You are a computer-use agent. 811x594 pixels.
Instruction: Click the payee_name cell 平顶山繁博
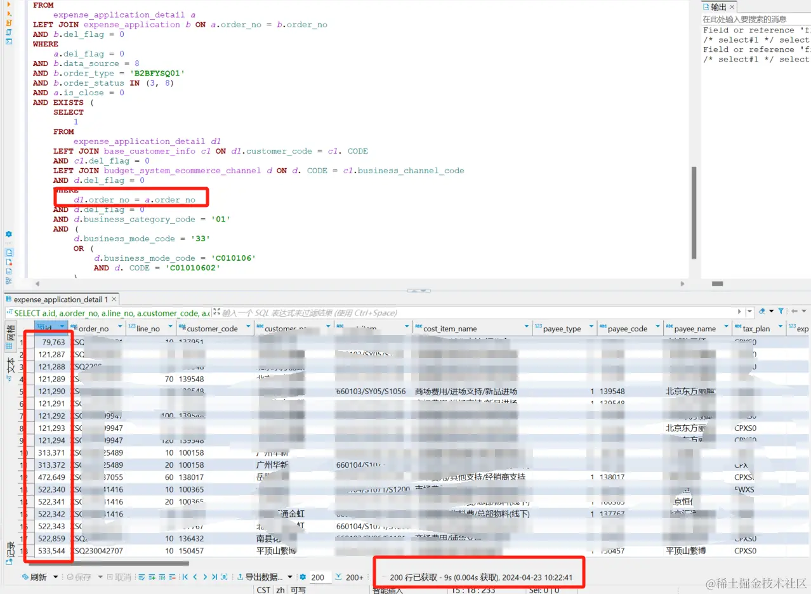(697, 551)
